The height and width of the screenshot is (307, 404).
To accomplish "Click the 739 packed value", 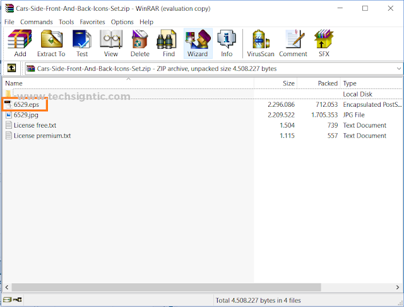I will click(x=333, y=125).
